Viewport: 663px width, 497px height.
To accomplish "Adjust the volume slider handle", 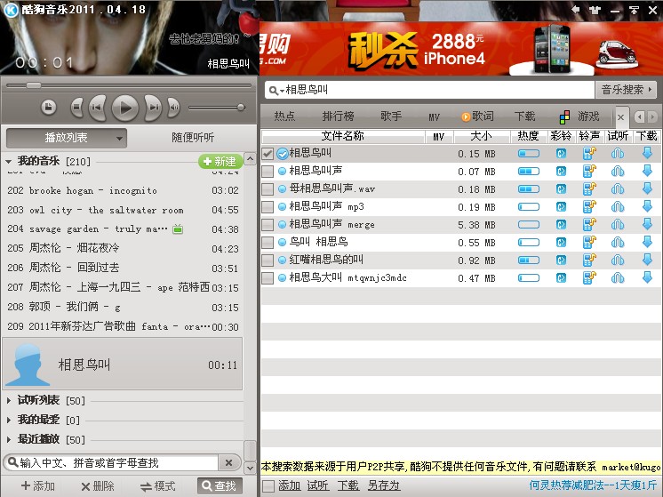I will pos(241,108).
